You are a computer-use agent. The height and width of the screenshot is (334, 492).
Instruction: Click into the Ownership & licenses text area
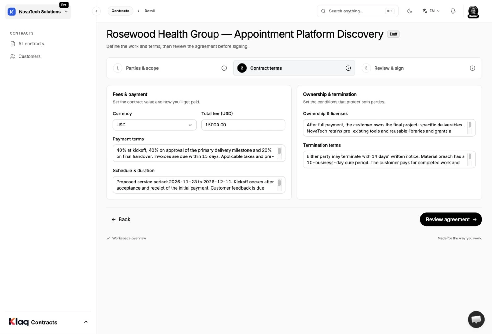coord(389,128)
